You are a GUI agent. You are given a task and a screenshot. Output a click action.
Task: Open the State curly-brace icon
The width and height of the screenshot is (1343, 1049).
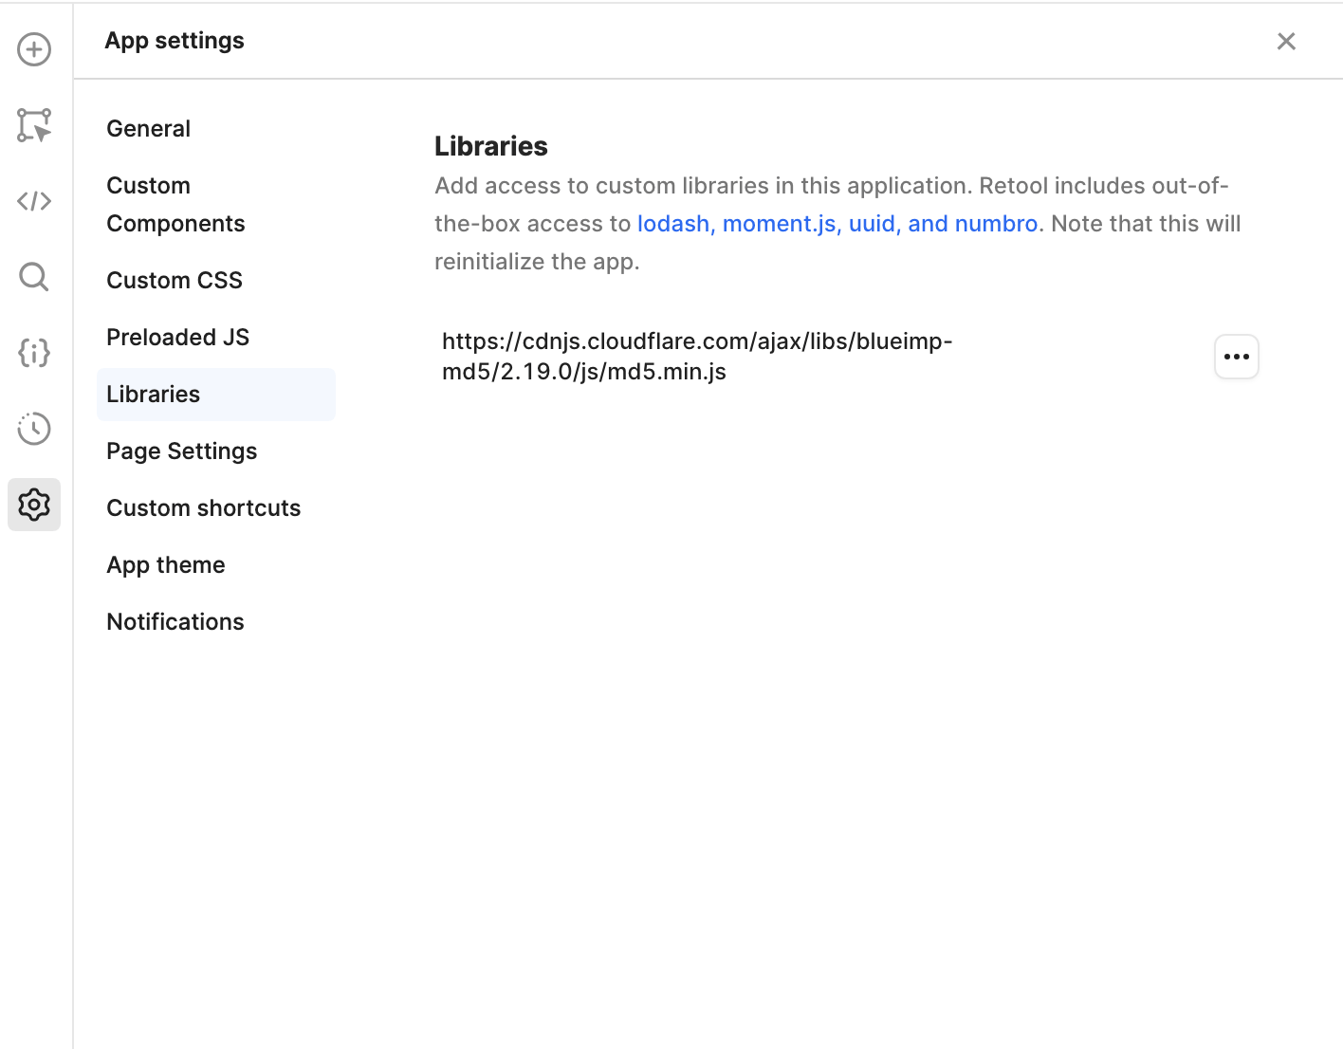pos(34,353)
